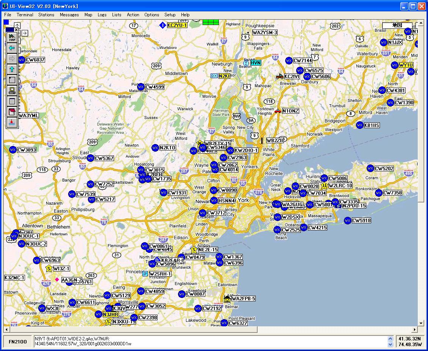The image size is (428, 351).
Task: Click the monitor window scroll down arrow
Action: [x=390, y=345]
